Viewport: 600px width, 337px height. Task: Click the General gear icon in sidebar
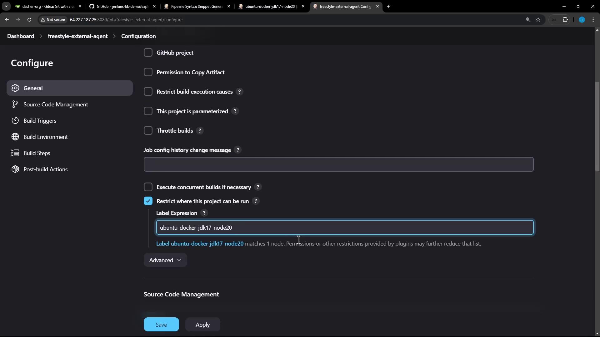pos(15,88)
